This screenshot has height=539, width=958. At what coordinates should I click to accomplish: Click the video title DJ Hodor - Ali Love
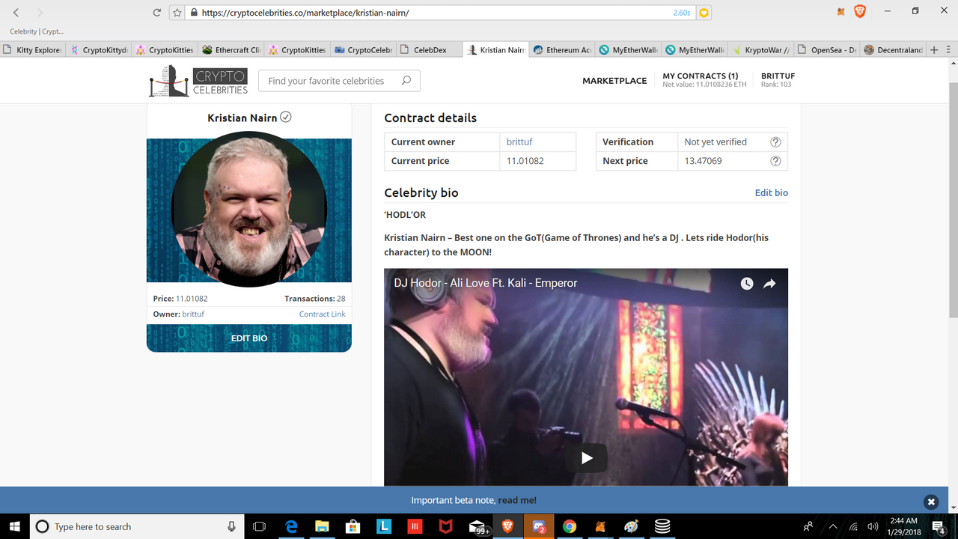(486, 283)
